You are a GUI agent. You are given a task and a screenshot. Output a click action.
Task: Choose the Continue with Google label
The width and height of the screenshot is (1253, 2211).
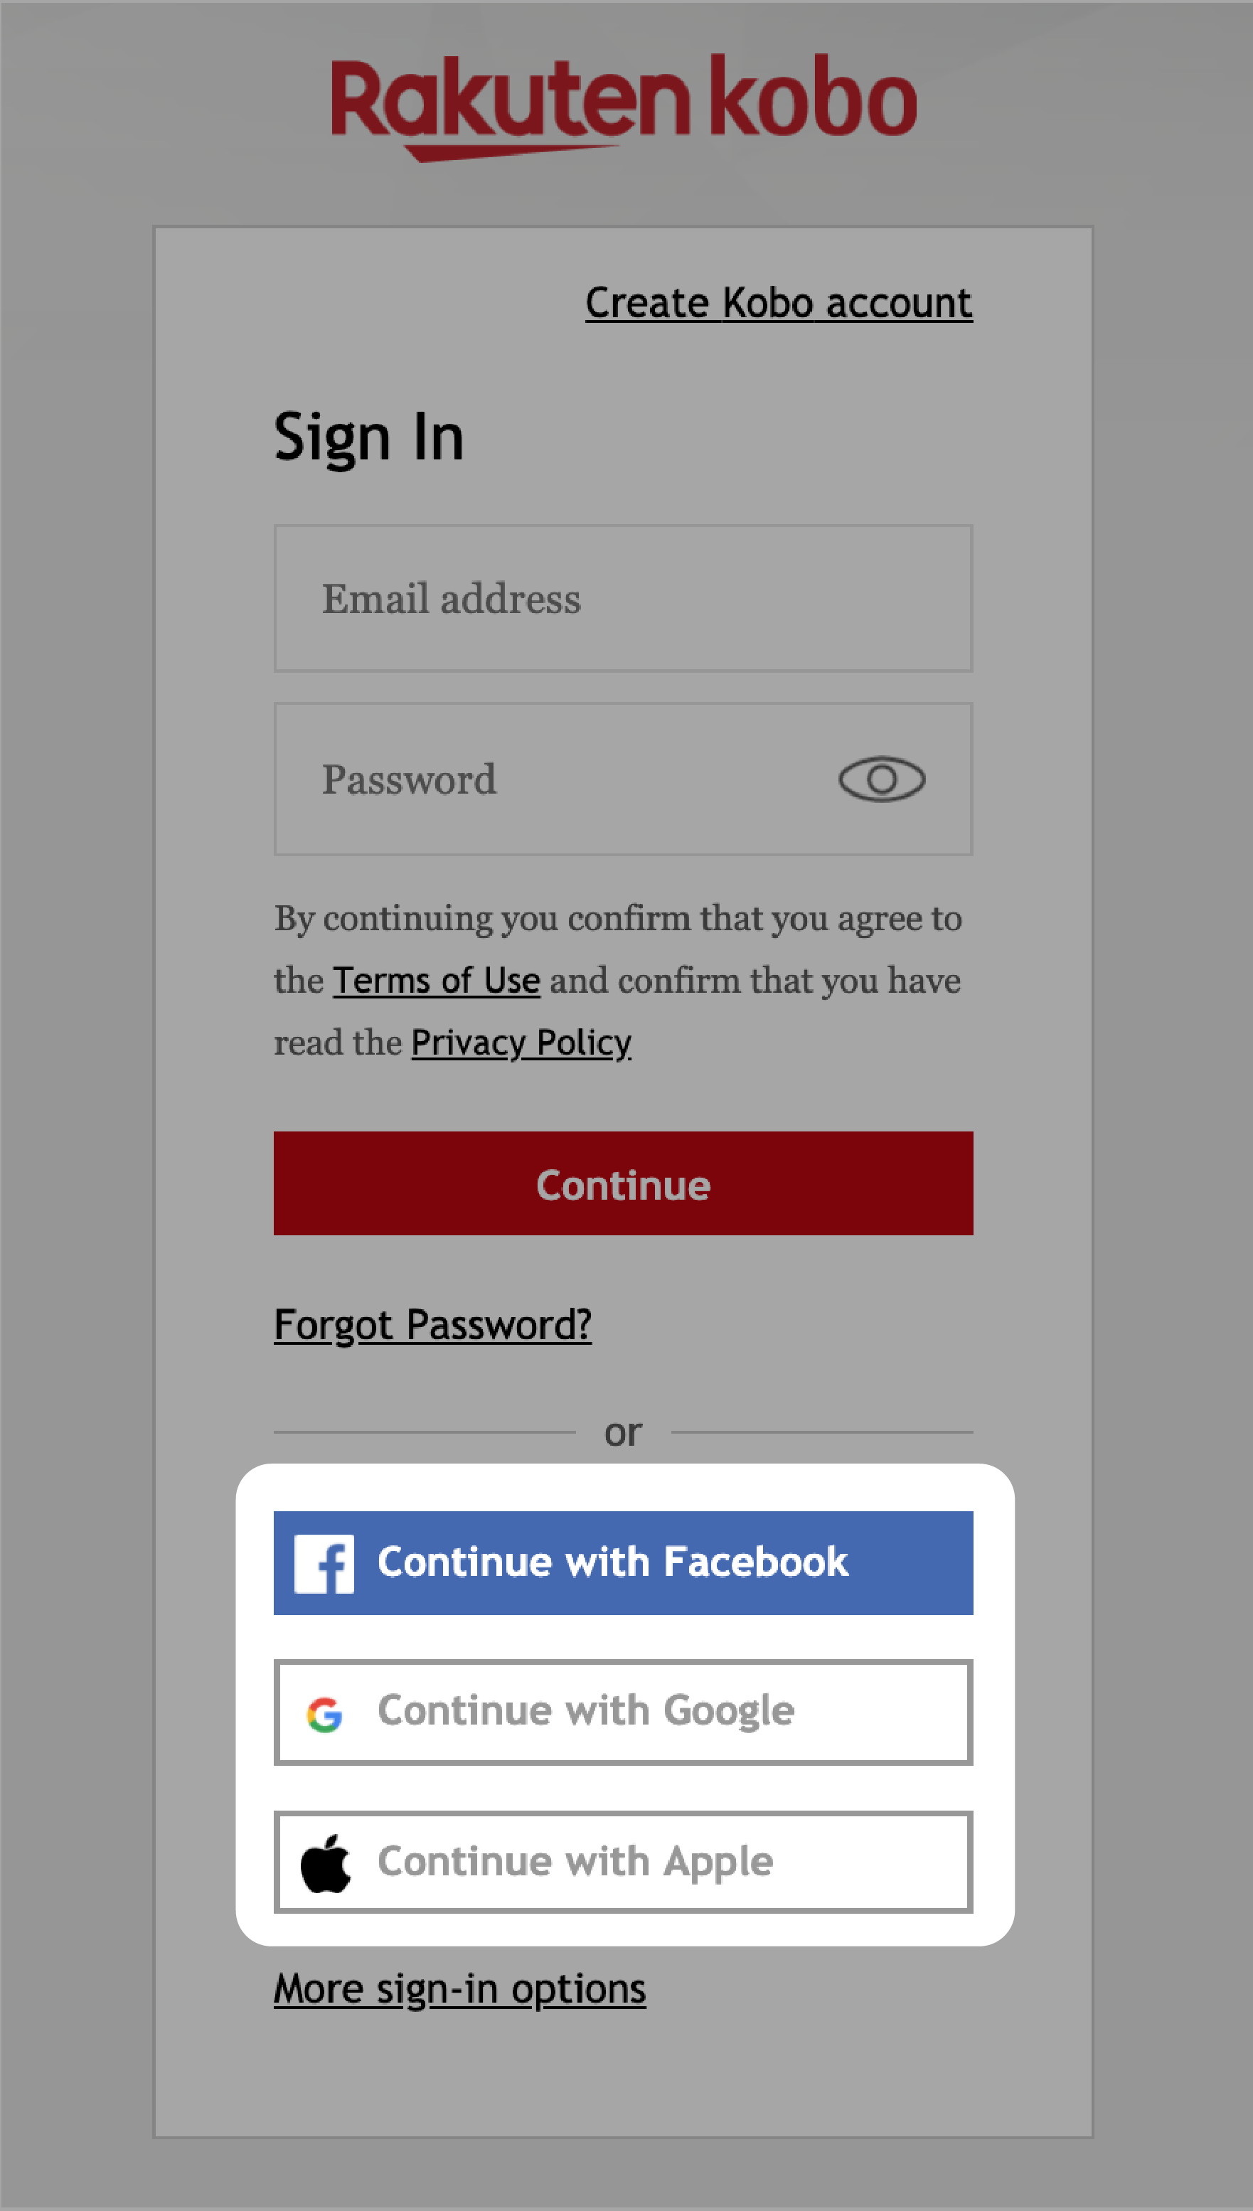click(x=586, y=1711)
